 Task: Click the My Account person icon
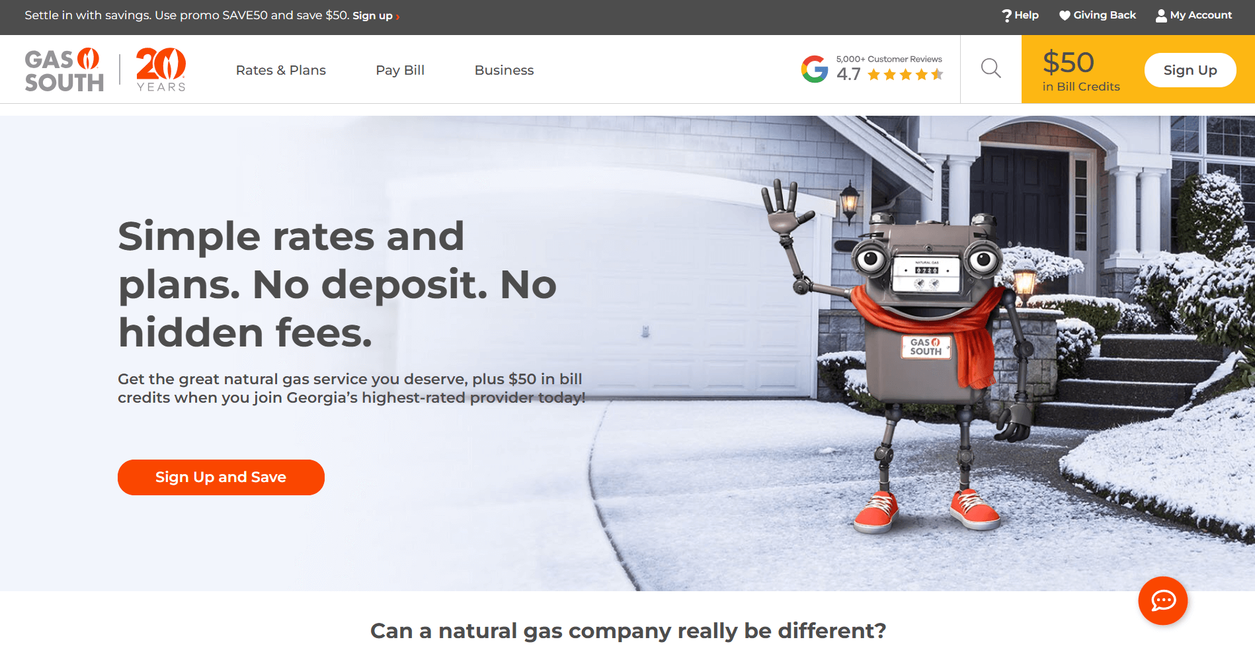[x=1161, y=15]
